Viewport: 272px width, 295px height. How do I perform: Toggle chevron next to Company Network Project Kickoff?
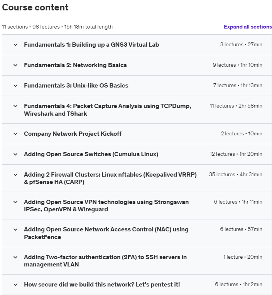coord(15,134)
